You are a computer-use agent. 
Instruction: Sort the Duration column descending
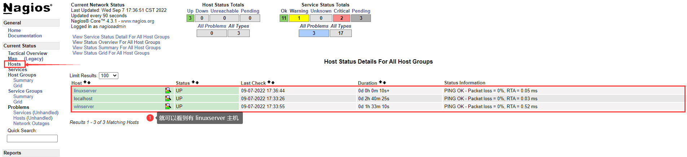coord(384,83)
